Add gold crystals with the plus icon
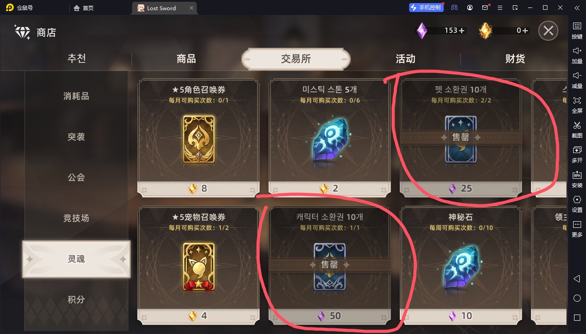The image size is (586, 334). coord(525,31)
